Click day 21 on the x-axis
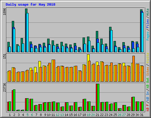 97,115
